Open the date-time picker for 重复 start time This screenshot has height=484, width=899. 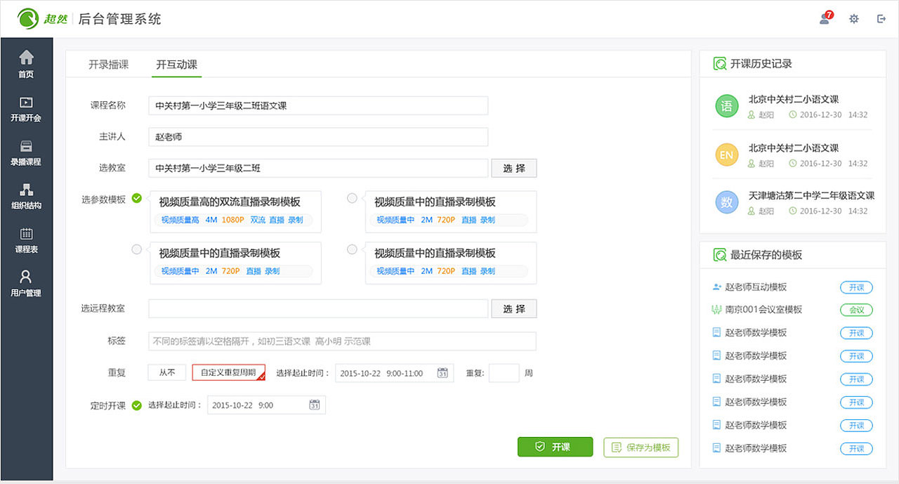tap(442, 373)
